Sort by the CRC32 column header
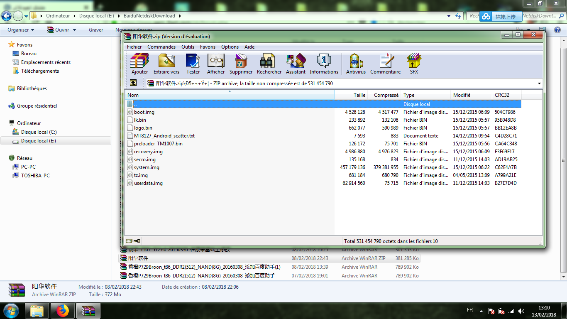 (x=506, y=95)
